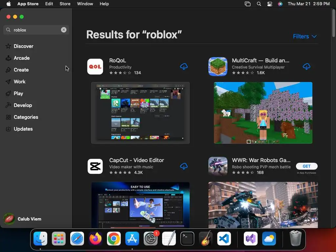Launch Safari from the Dock
This screenshot has width=336, height=252.
pos(77,239)
